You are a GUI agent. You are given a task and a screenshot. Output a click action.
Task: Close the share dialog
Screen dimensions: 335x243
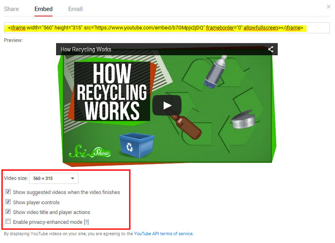coord(328,7)
